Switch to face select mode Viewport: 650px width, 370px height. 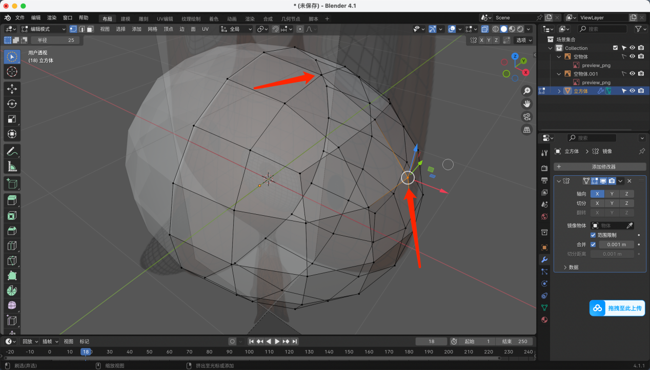coord(90,29)
